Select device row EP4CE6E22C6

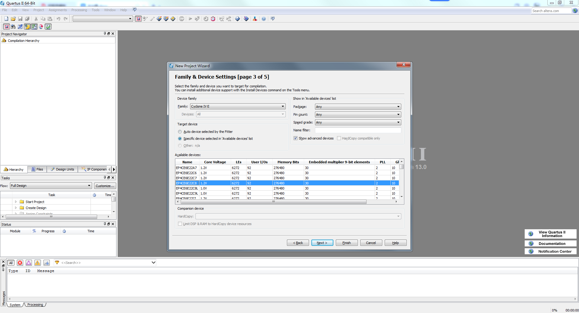click(287, 173)
